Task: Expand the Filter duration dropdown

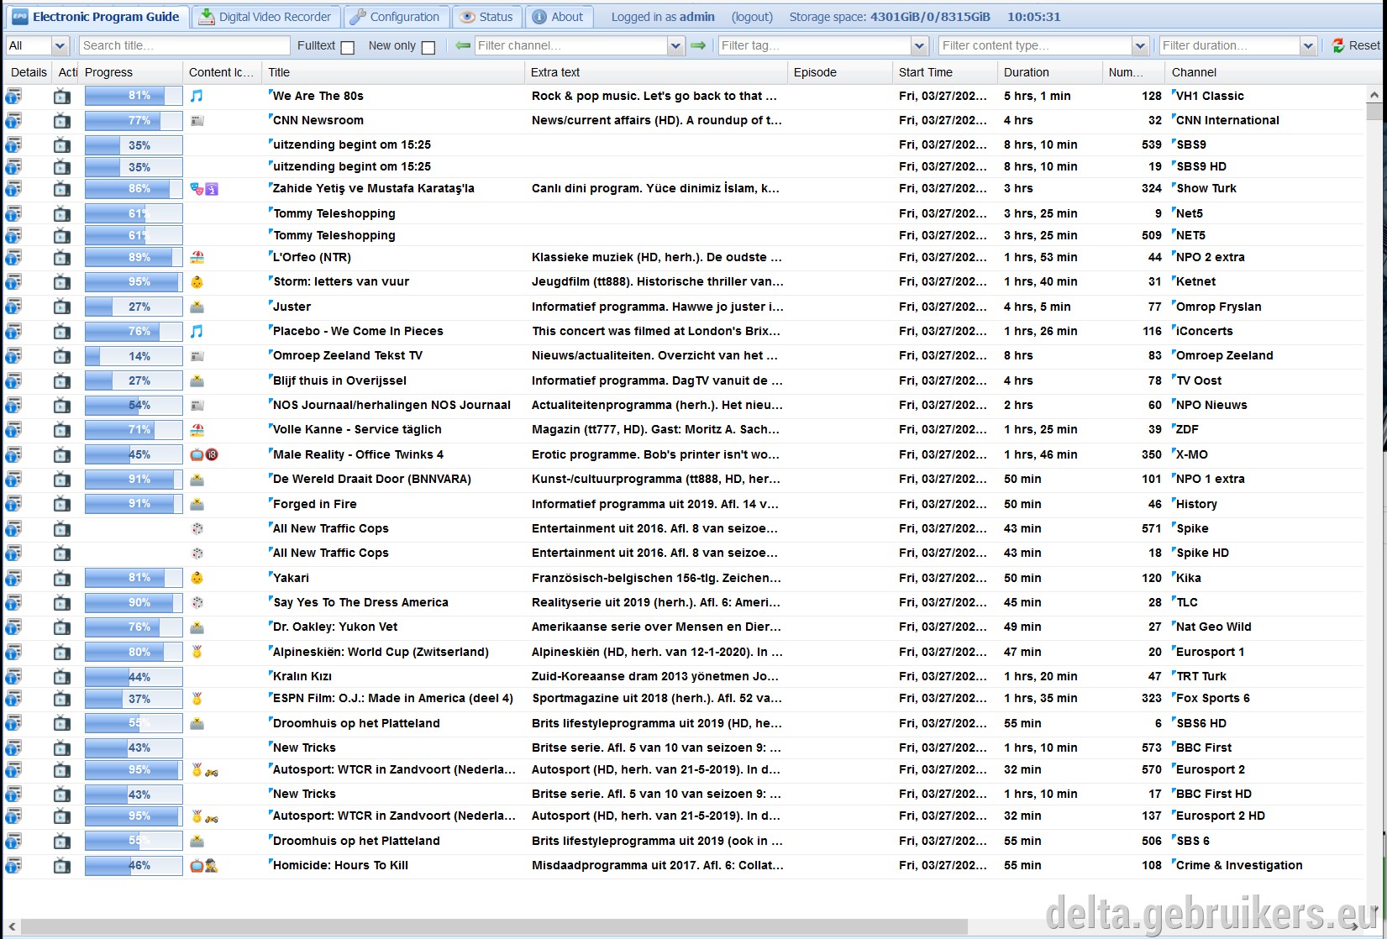Action: click(x=1308, y=46)
